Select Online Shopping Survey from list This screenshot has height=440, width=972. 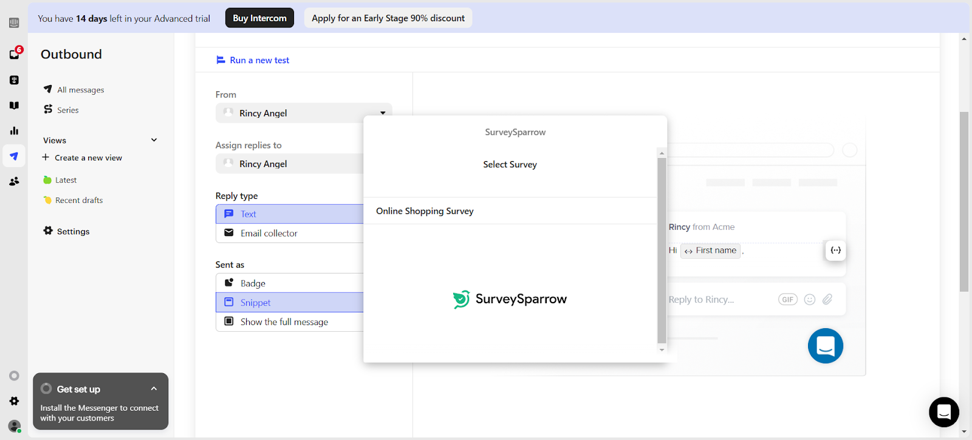click(x=425, y=211)
